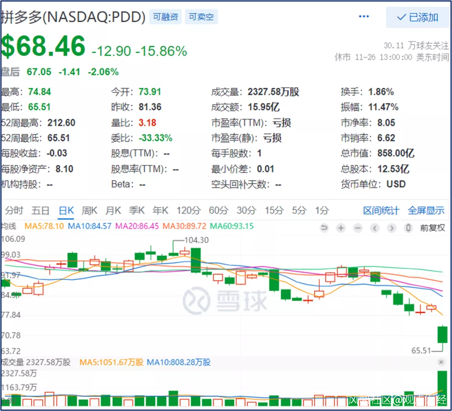452x411 pixels.
Task: Click the 30.11 万球友关注 follower count
Action: (x=416, y=46)
